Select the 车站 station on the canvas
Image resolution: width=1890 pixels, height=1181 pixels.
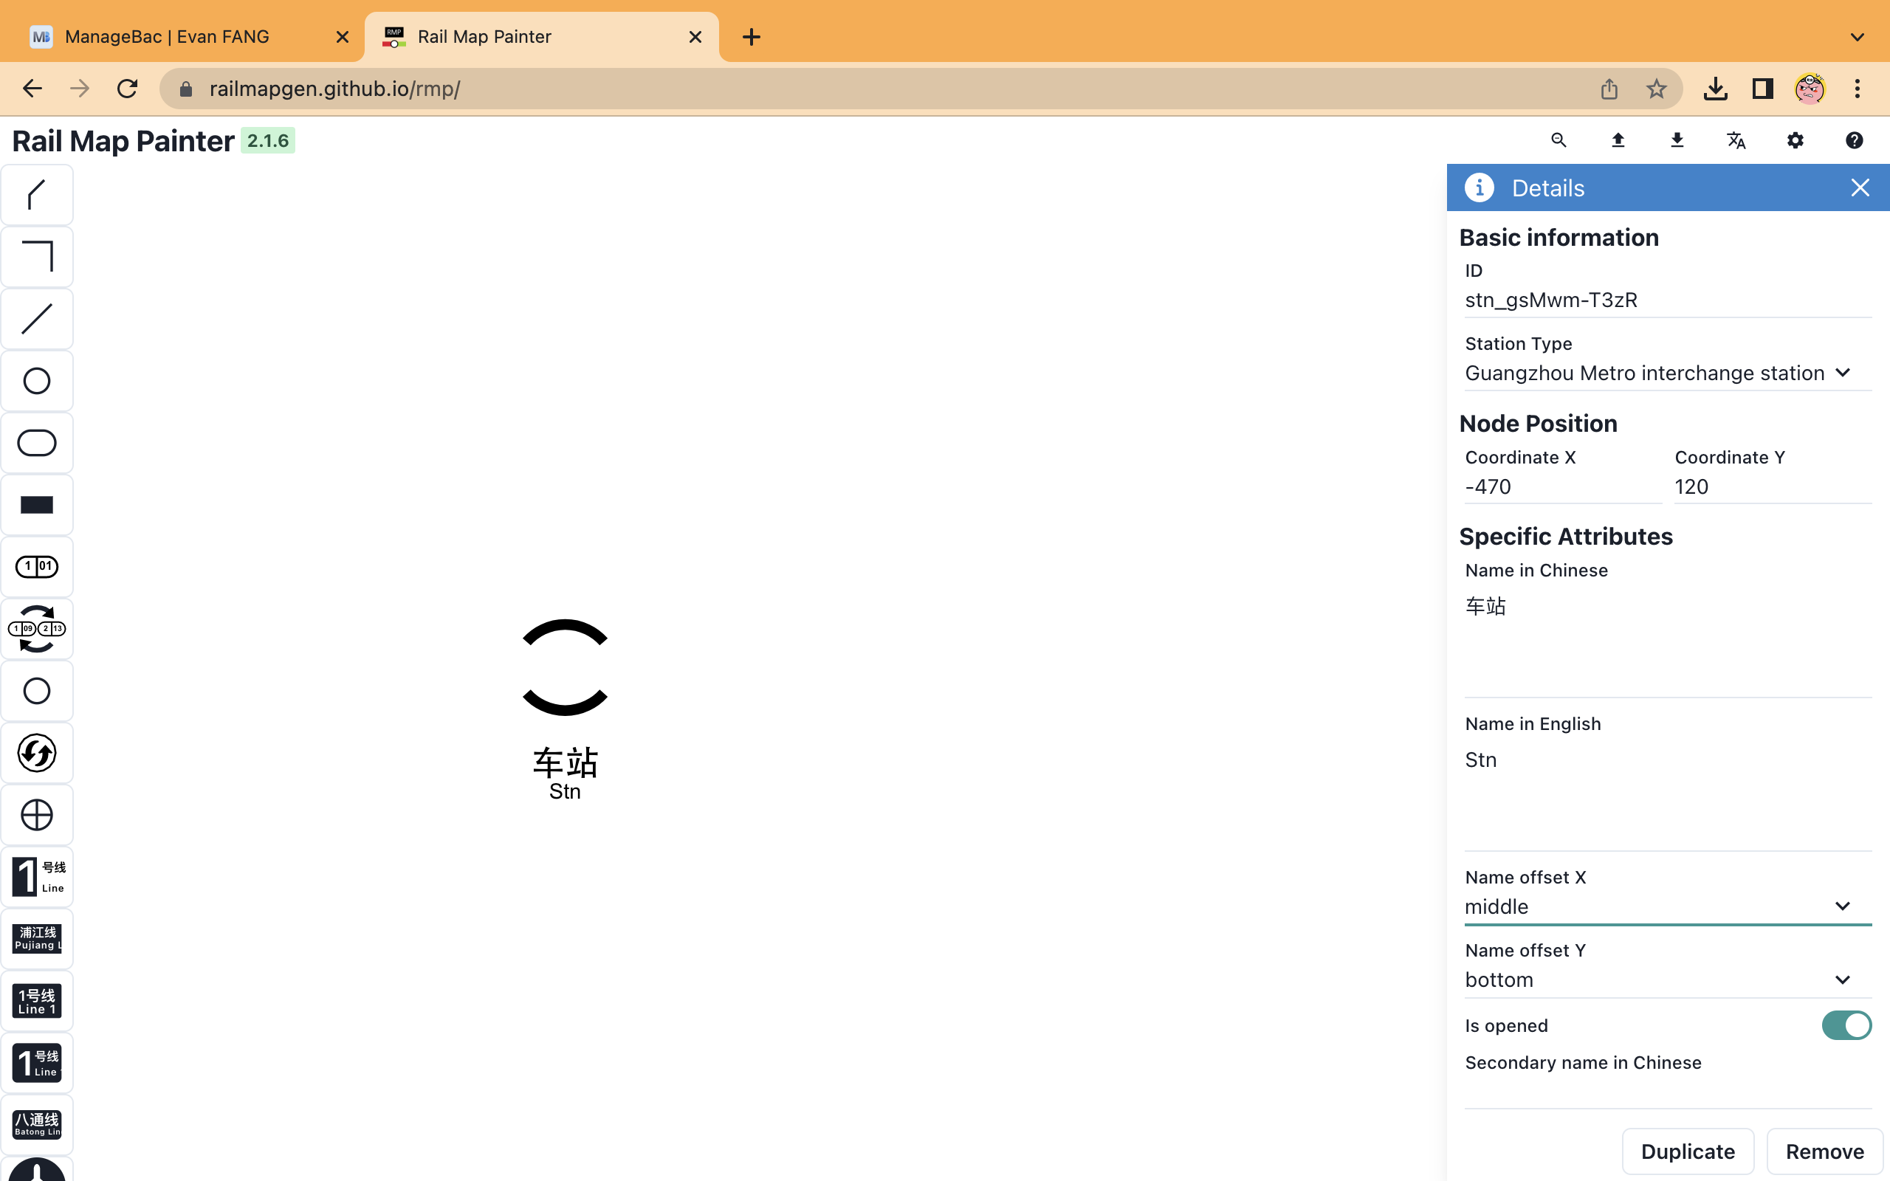point(565,668)
